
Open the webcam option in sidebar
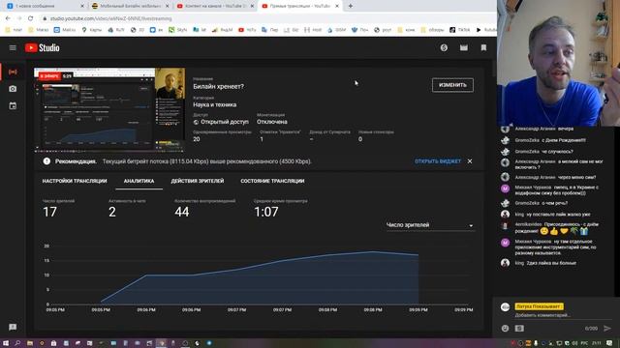13,89
